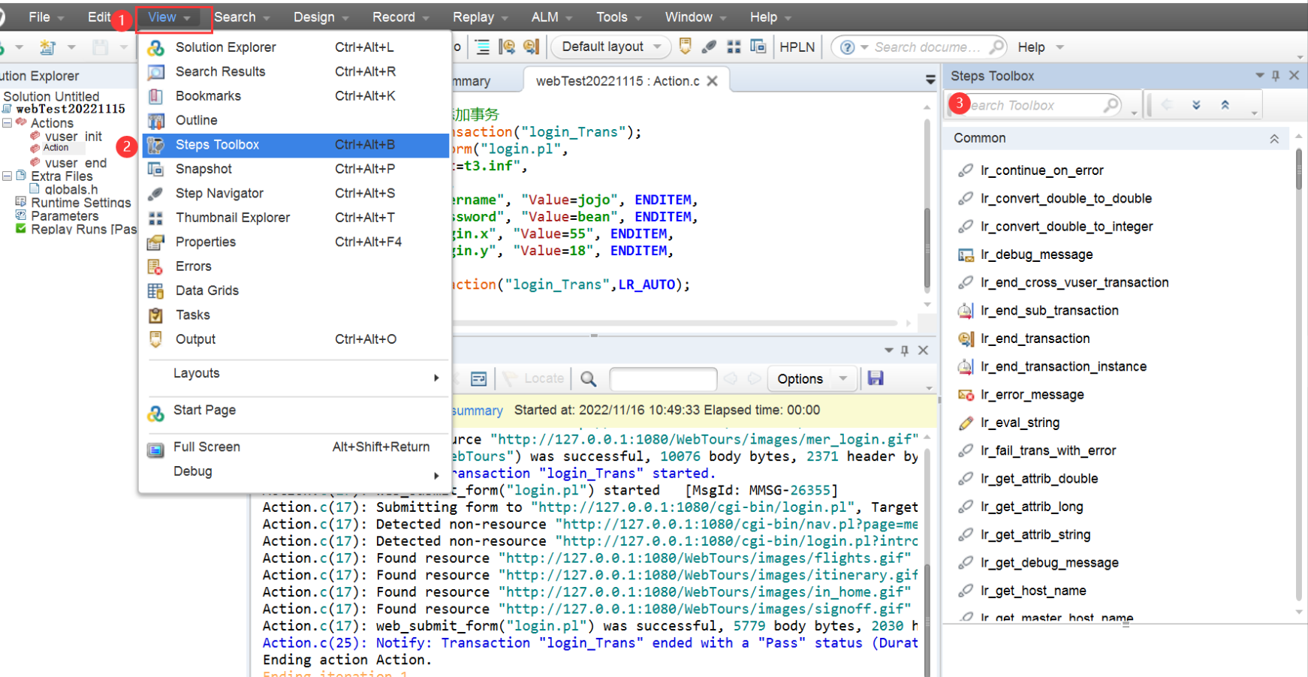Collapse the Actions tree node
1308x677 pixels.
(7, 123)
